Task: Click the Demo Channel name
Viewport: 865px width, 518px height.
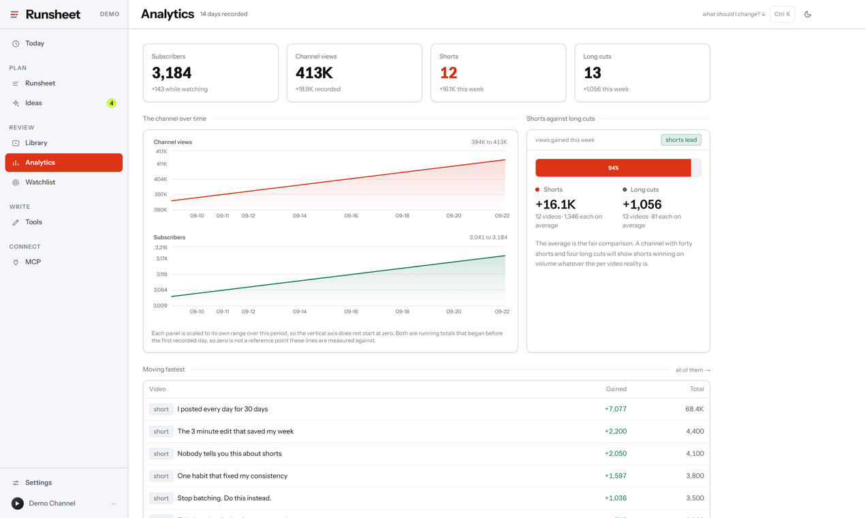Action: (52, 504)
